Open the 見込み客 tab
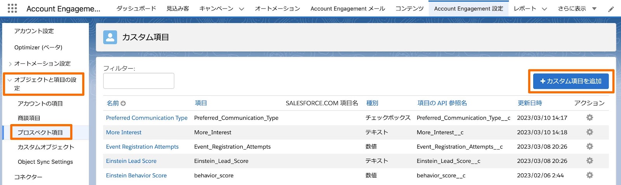 pyautogui.click(x=178, y=9)
